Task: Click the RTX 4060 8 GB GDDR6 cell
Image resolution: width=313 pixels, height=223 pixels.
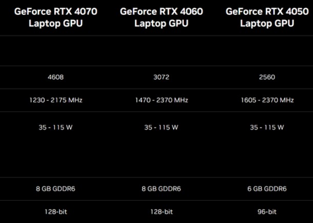Action: (161, 189)
